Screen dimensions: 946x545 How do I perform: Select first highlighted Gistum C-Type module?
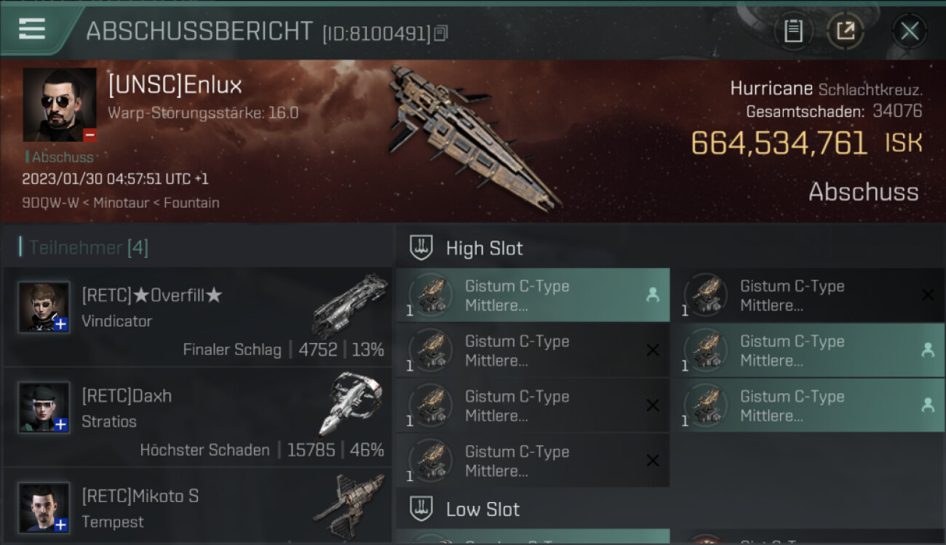tap(533, 295)
